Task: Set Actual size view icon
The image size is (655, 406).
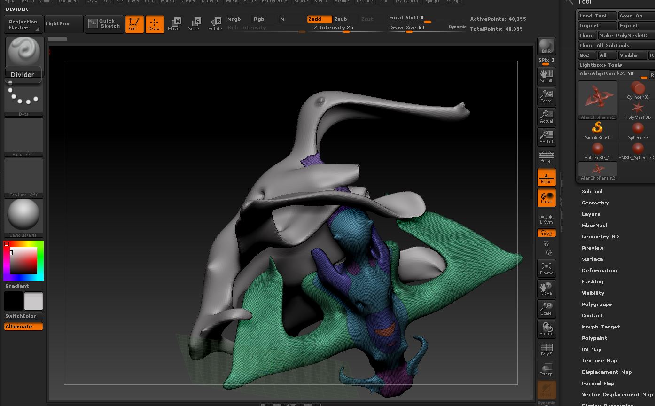Action: [546, 117]
